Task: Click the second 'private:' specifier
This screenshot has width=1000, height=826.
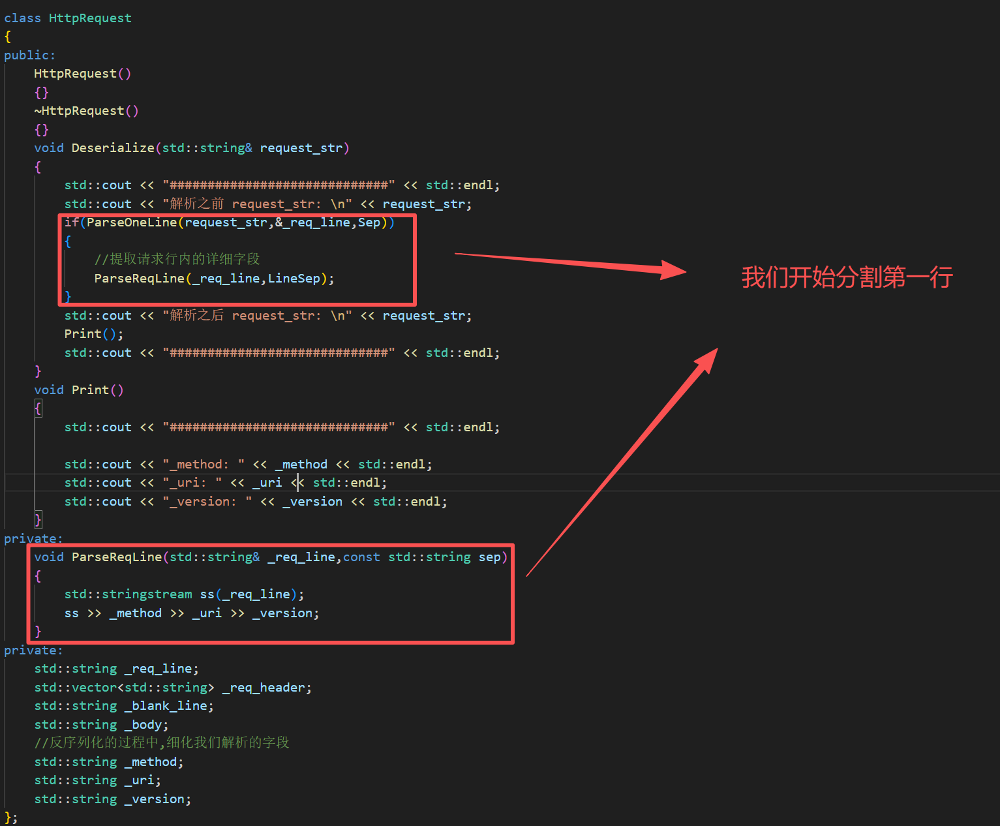Action: coord(34,650)
